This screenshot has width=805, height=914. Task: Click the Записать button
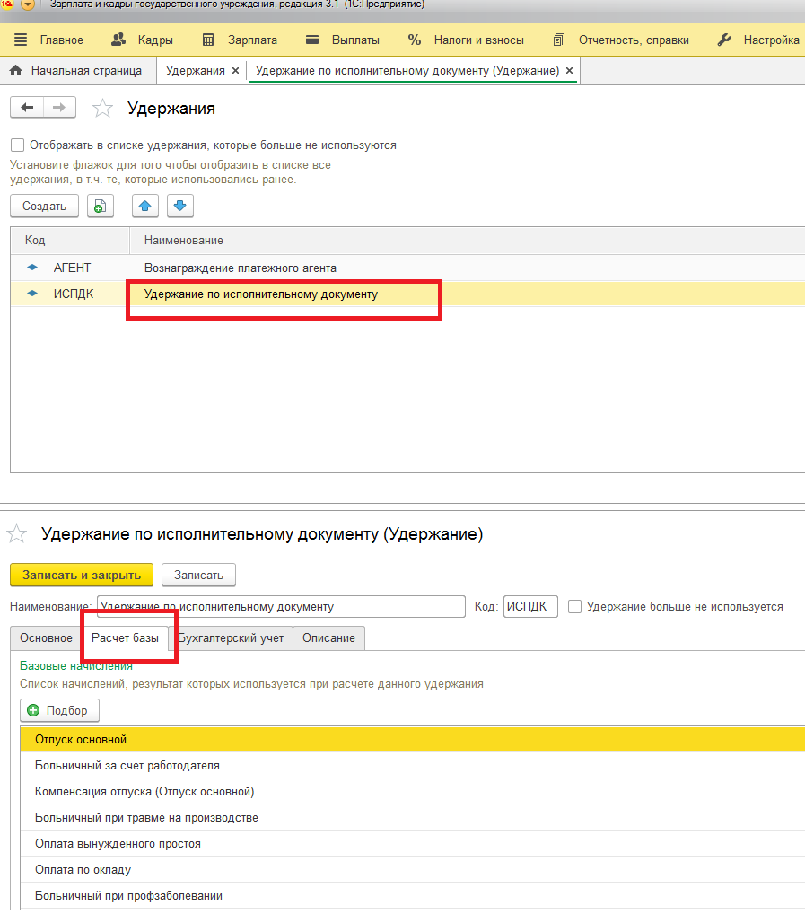tap(198, 575)
